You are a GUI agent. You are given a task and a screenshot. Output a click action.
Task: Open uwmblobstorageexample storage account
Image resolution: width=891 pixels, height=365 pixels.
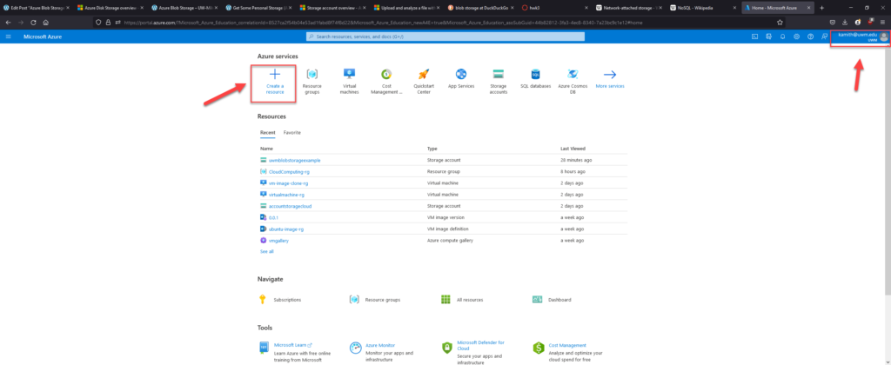(294, 160)
